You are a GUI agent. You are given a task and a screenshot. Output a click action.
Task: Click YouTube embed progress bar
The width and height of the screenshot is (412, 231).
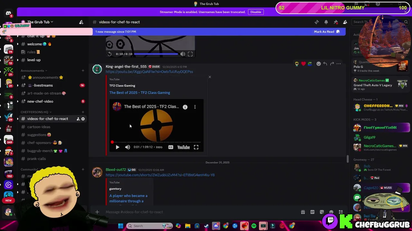pos(156,142)
